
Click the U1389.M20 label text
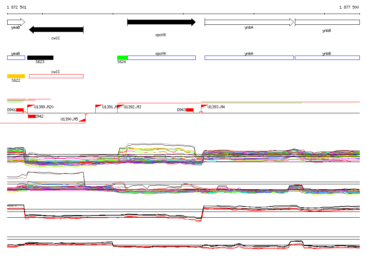pyautogui.click(x=44, y=107)
